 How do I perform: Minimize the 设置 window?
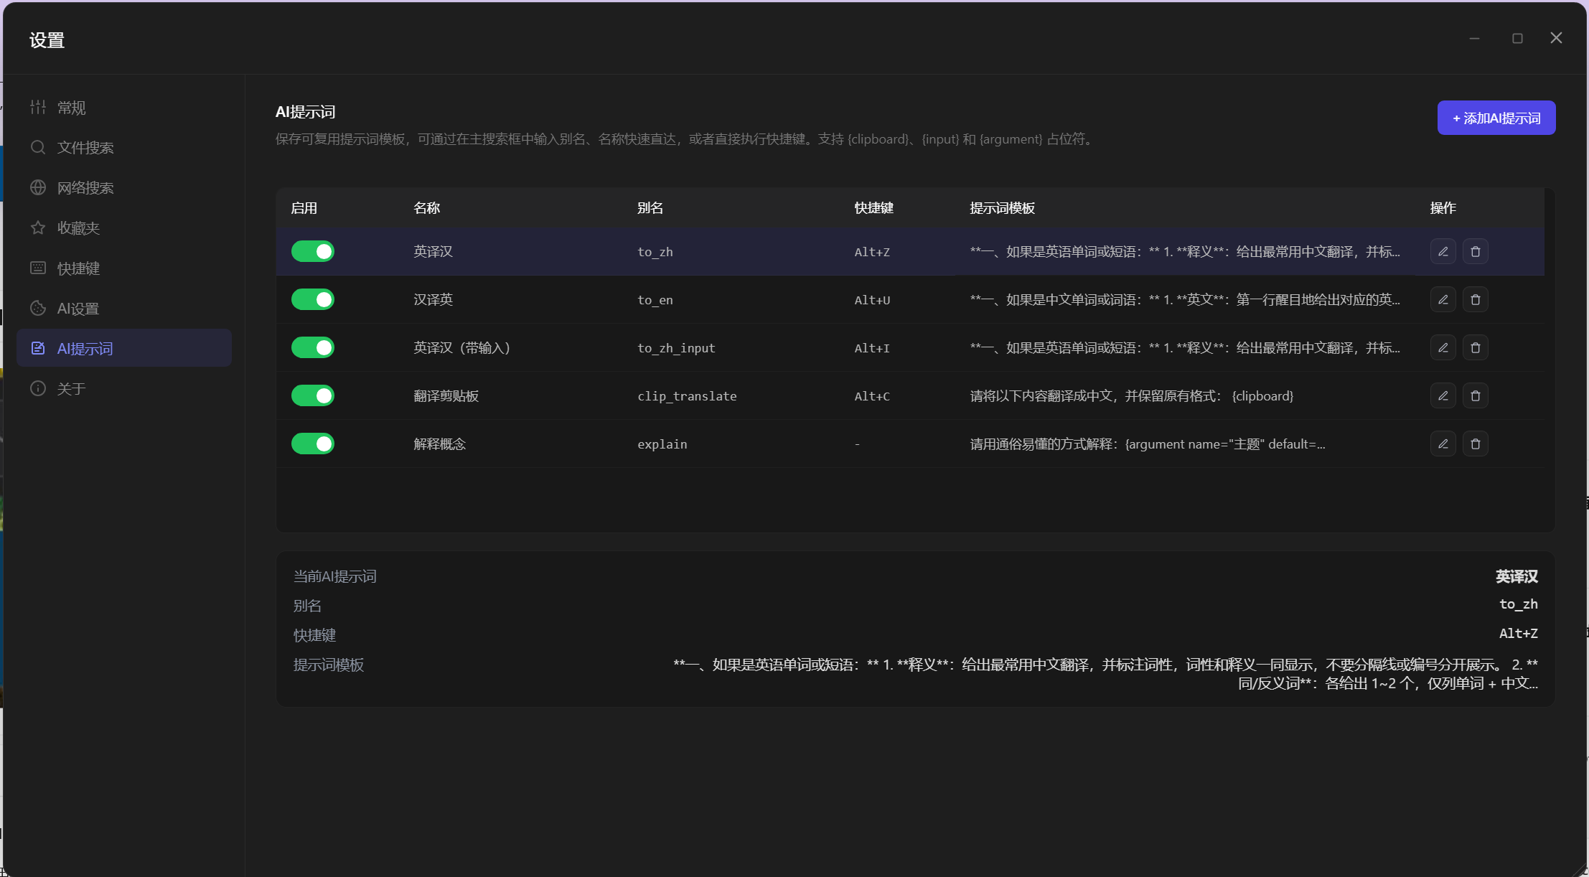click(1474, 38)
